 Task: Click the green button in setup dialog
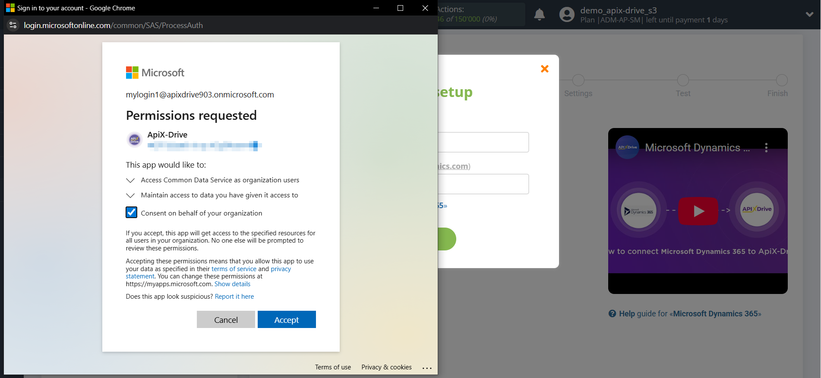pos(447,239)
